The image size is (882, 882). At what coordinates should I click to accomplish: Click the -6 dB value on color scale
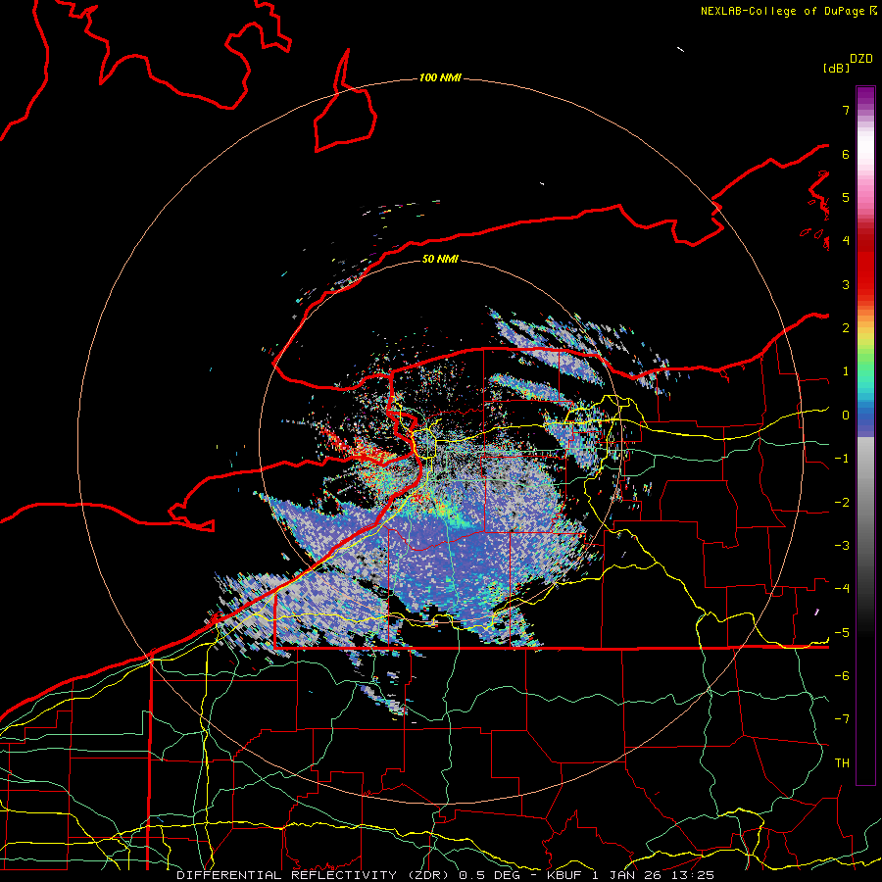(x=842, y=676)
